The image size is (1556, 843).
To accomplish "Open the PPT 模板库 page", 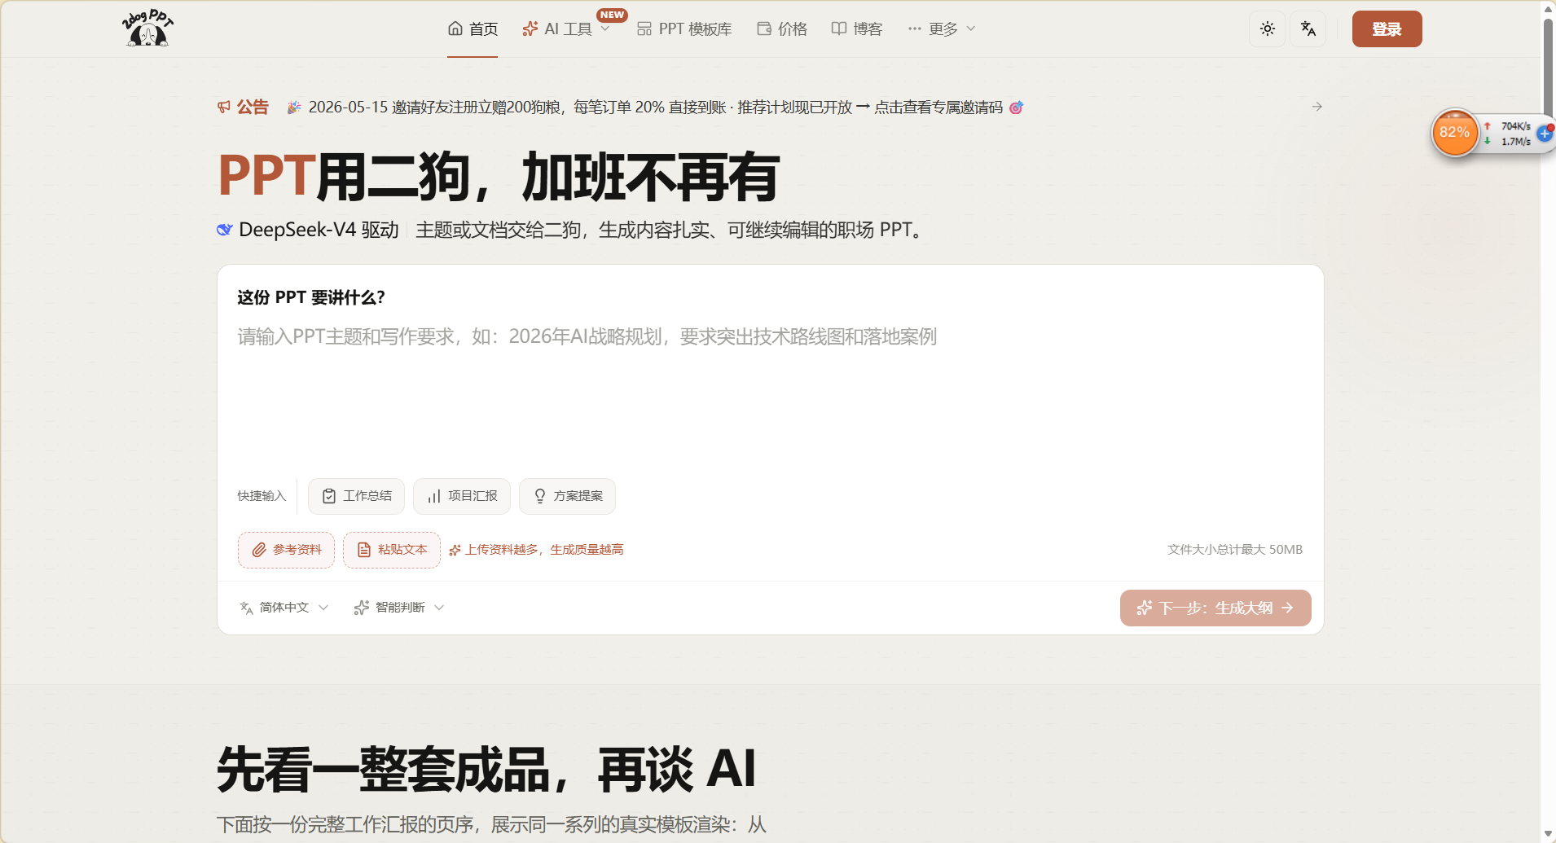I will point(684,29).
